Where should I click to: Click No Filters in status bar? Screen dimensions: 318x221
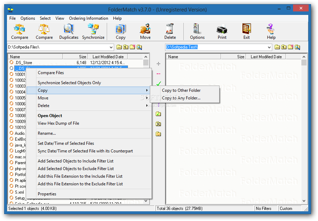pos(264,209)
